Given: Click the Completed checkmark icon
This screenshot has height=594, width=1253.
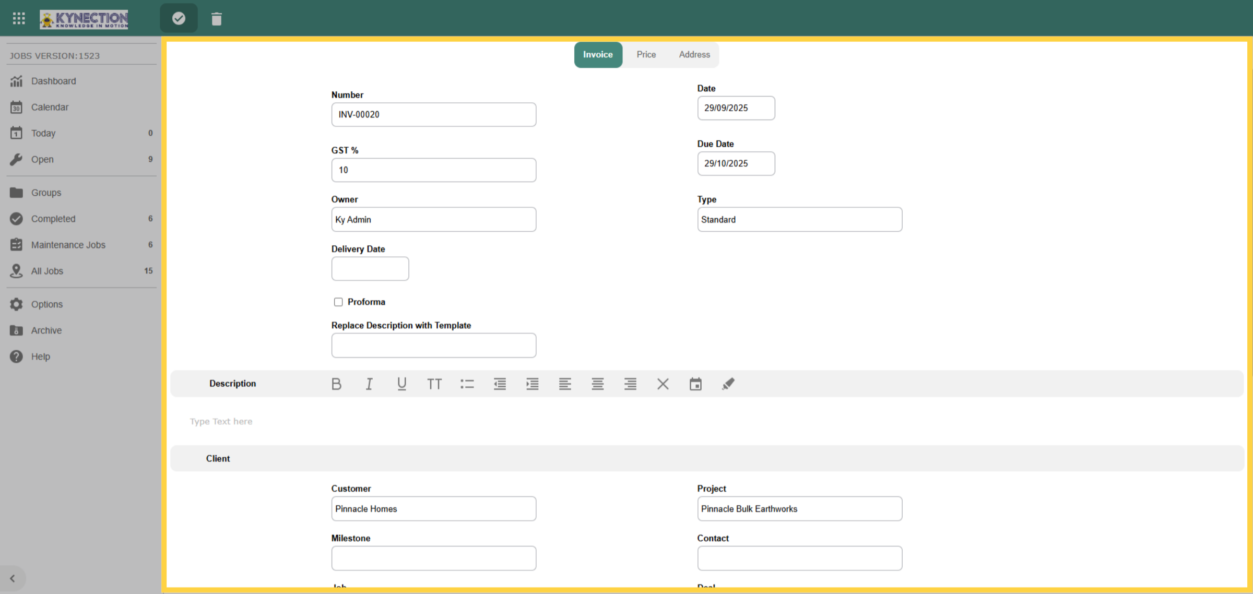Looking at the screenshot, I should (x=16, y=219).
